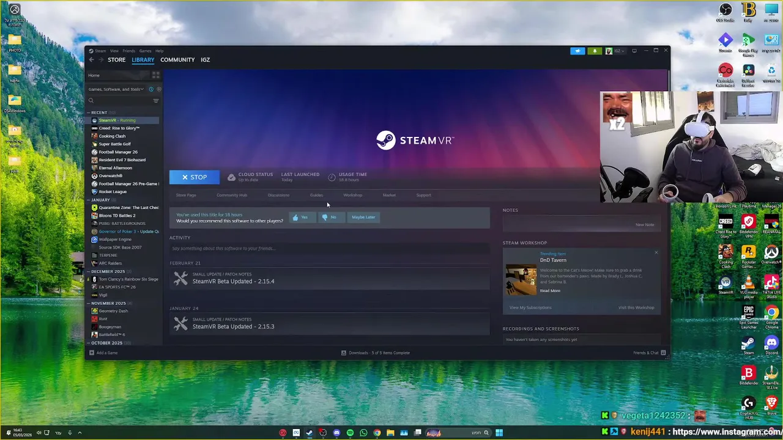Click the activity status input field
Viewport: 783px width, 440px height.
[x=329, y=249]
